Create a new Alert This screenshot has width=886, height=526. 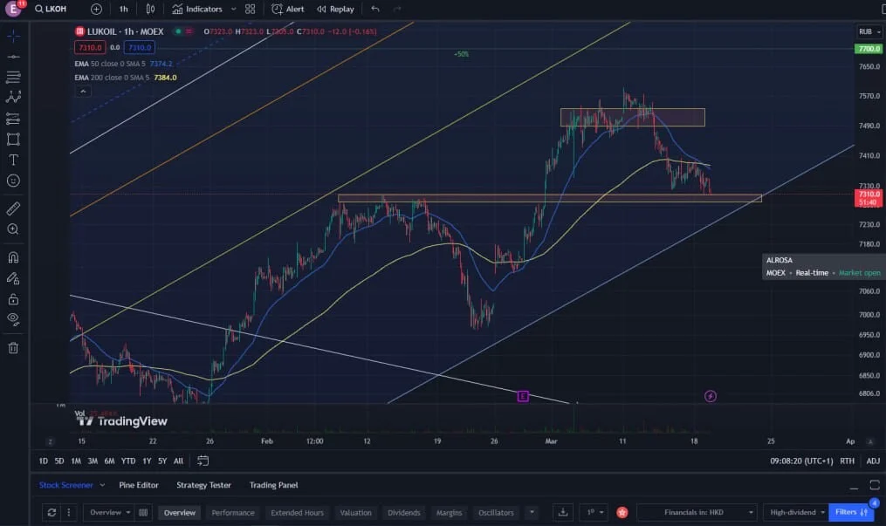pyautogui.click(x=287, y=9)
